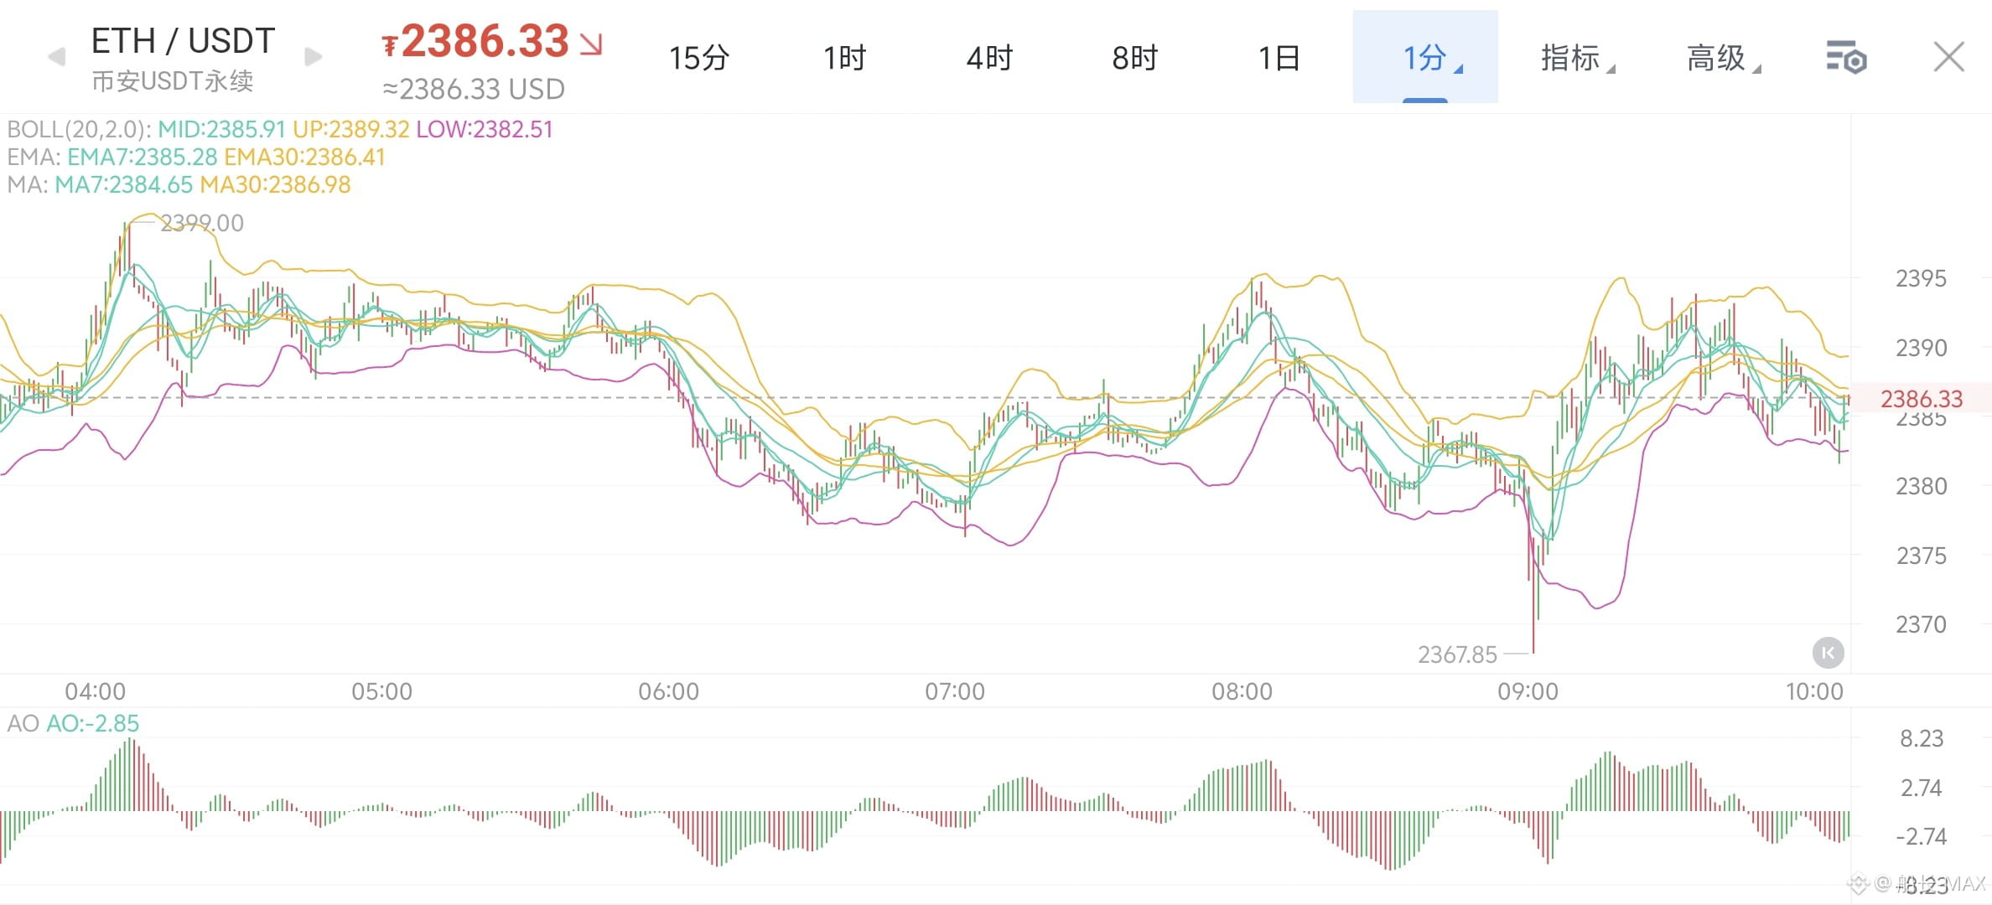Click the 2399.00 high marker
The width and height of the screenshot is (1992, 905).
pos(201,223)
